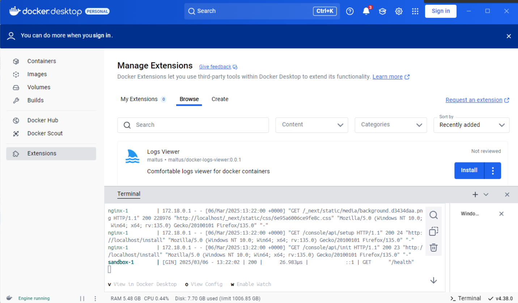This screenshot has width=518, height=303.
Task: Expand the terminal options chevron
Action: pos(486,195)
